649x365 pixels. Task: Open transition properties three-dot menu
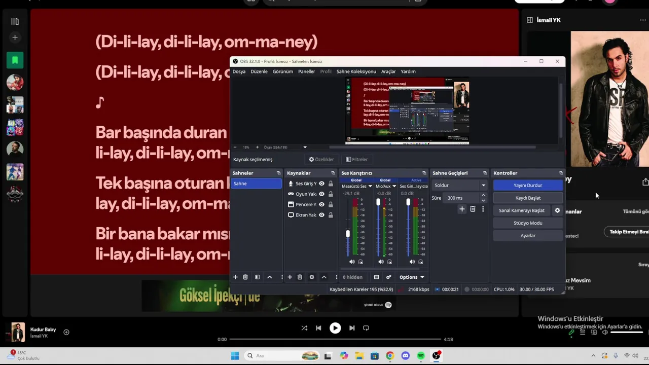pos(483,209)
